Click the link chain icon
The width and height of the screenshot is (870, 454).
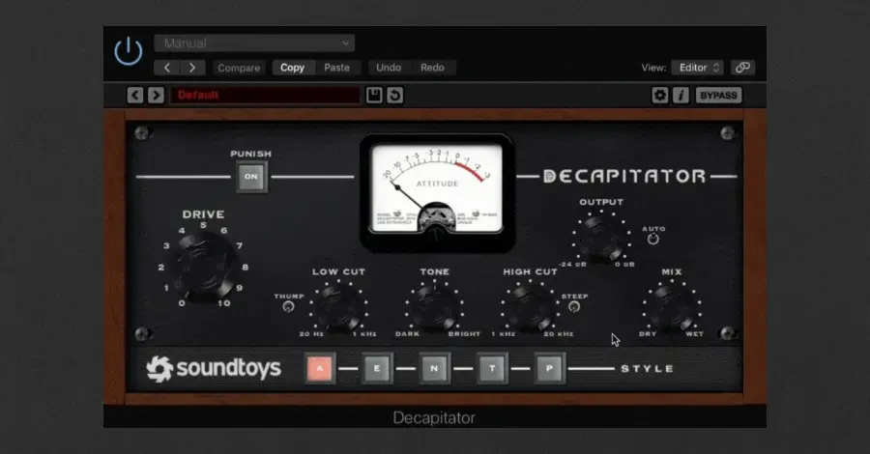(742, 68)
